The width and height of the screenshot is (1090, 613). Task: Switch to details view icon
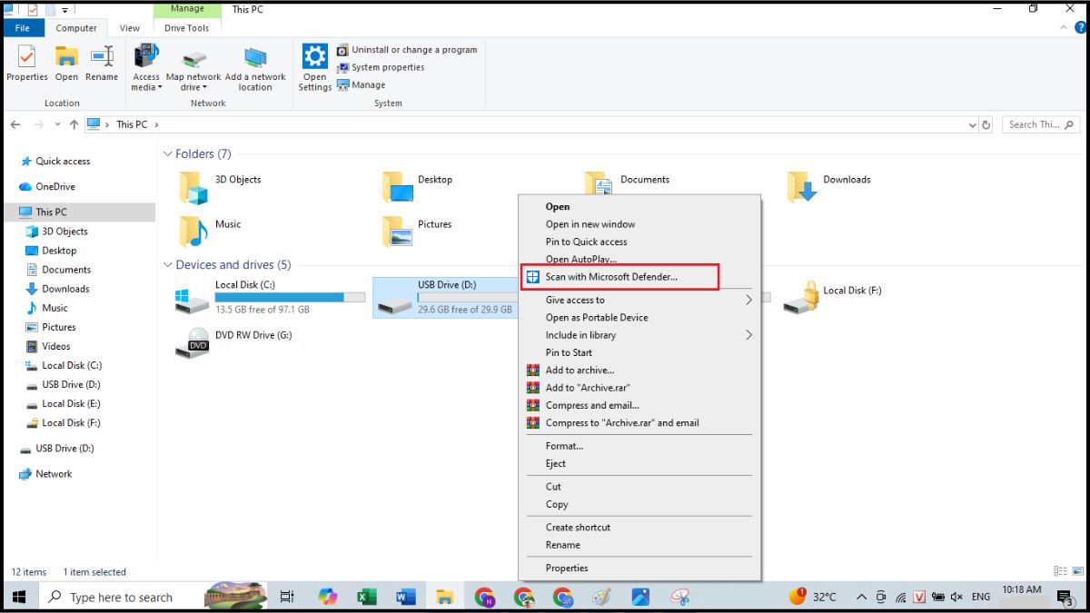[1060, 571]
